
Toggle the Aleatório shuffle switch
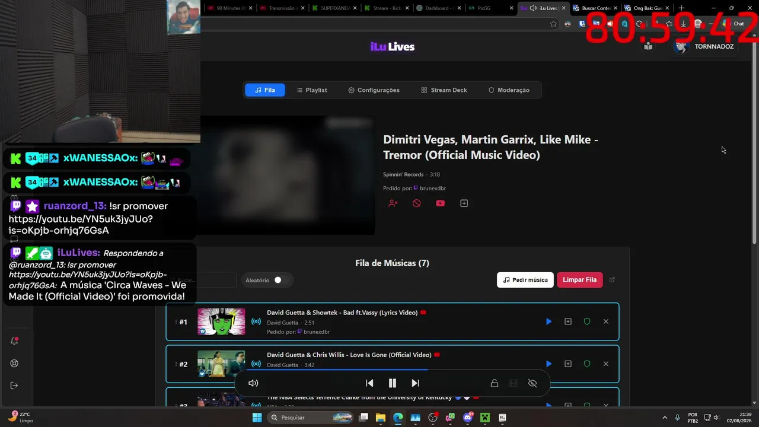point(278,280)
